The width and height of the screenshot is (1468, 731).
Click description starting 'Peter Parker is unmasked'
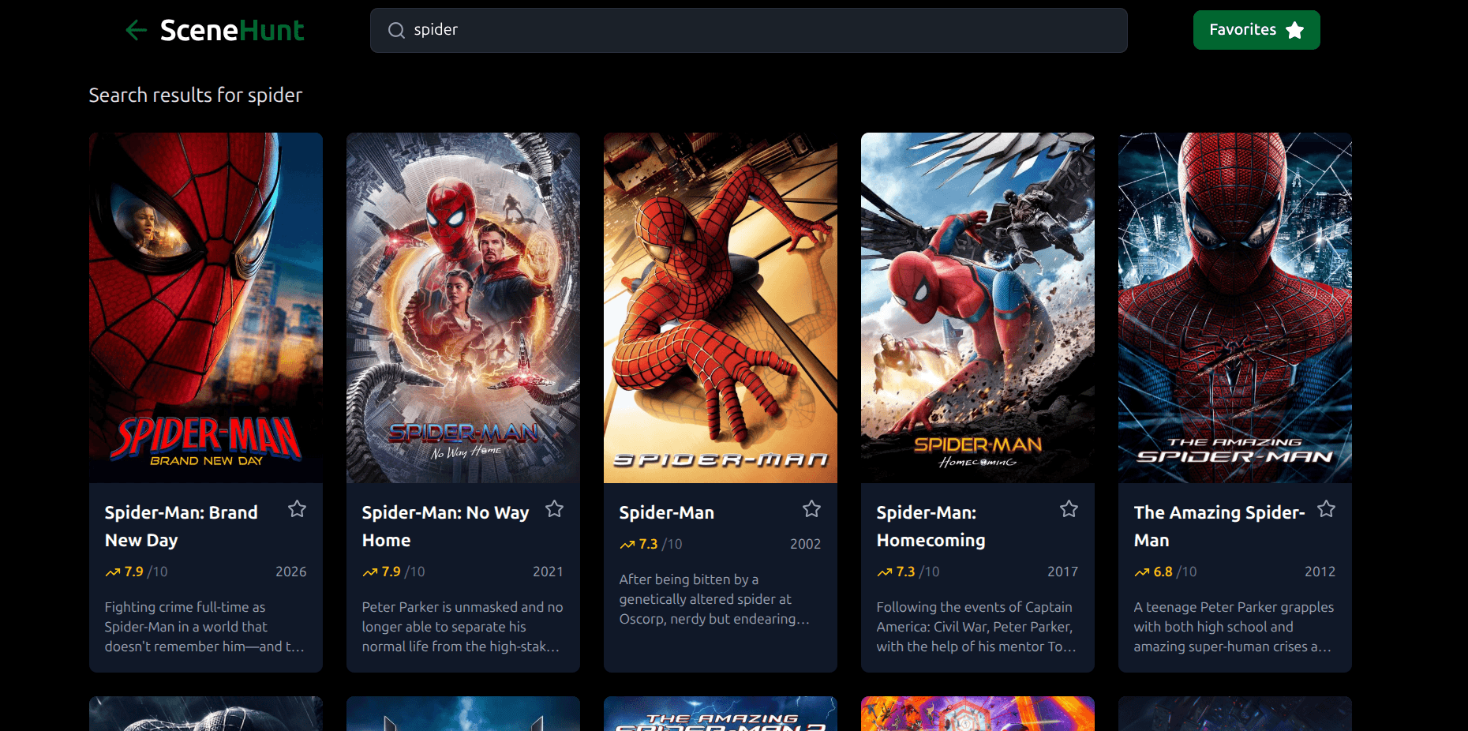click(x=462, y=627)
